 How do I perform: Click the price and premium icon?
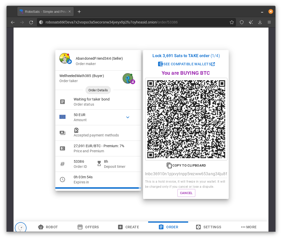pos(62,148)
